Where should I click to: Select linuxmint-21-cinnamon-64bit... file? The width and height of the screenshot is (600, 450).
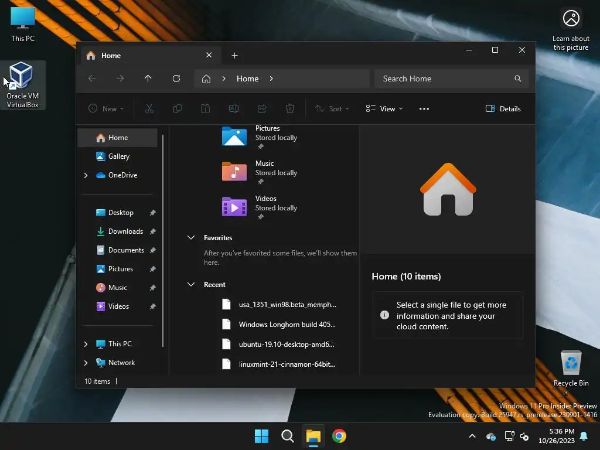[279, 364]
